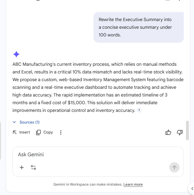Click citation chip number 1
Image resolution: width=194 pixels, height=195 pixels.
pos(139,110)
